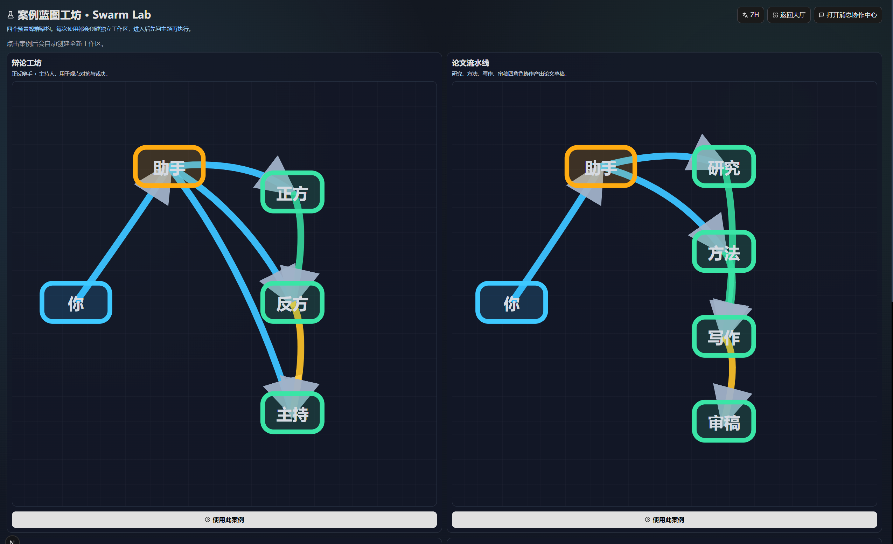Select the 审稿 node in the paper pipeline
This screenshot has height=544, width=893.
pos(723,421)
